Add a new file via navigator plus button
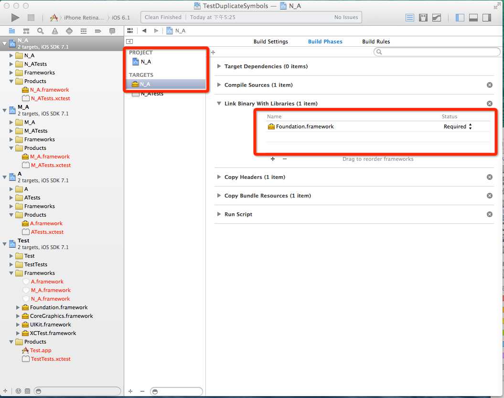Image resolution: width=504 pixels, height=398 pixels. coord(5,391)
